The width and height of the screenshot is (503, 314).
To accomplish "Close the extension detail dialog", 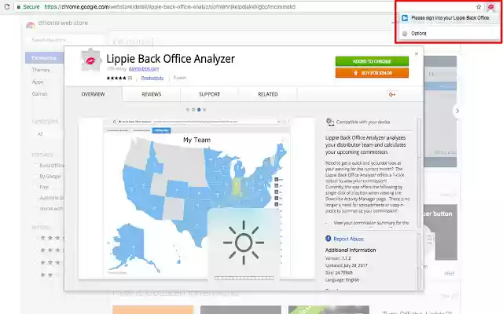I will pyautogui.click(x=417, y=53).
